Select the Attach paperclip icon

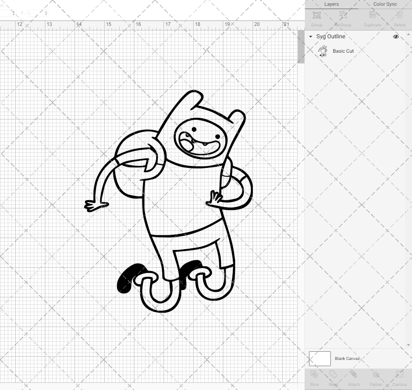tap(353, 377)
